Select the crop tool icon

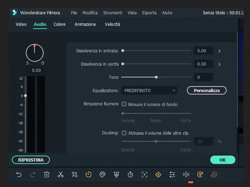click(x=75, y=174)
